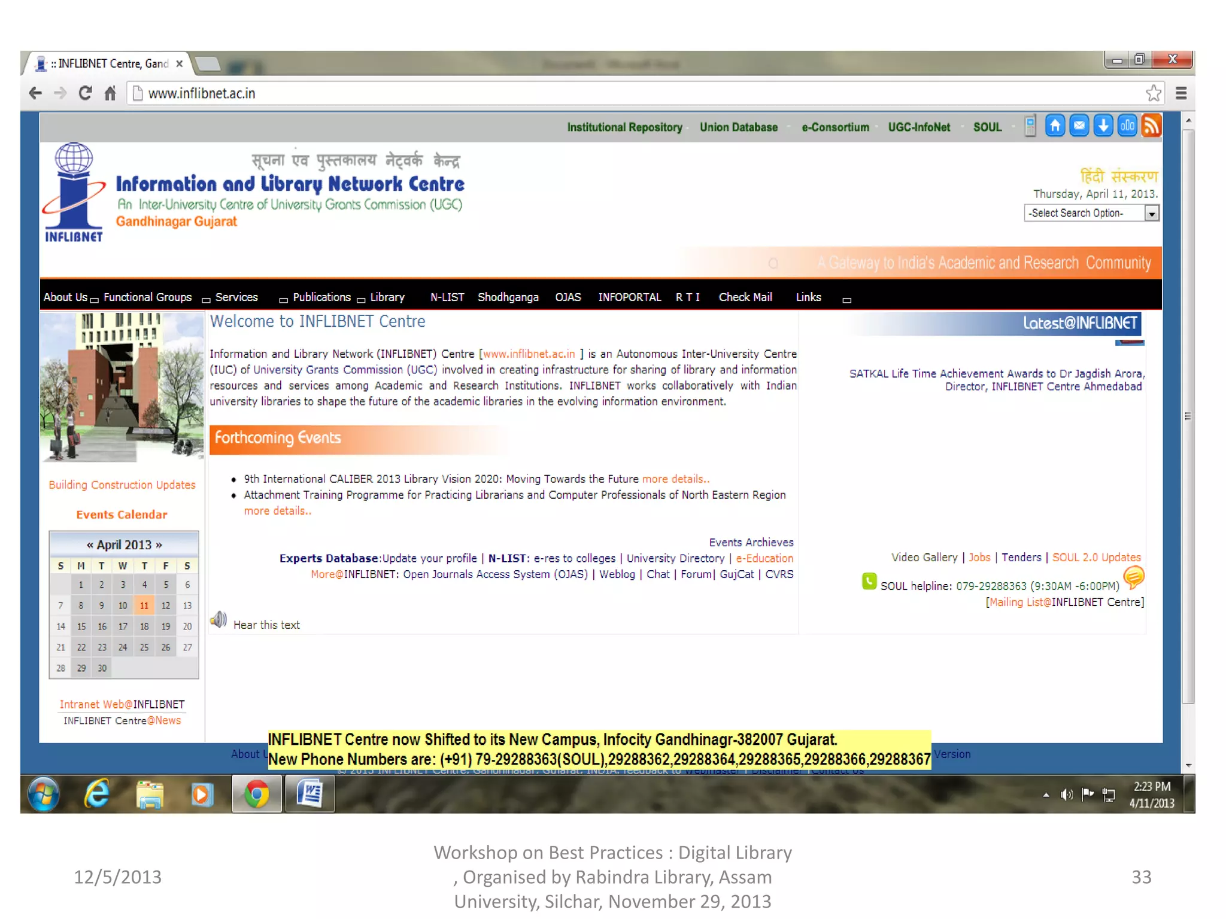Open the Chrome menu icon
Image resolution: width=1226 pixels, height=919 pixels.
pyautogui.click(x=1181, y=93)
